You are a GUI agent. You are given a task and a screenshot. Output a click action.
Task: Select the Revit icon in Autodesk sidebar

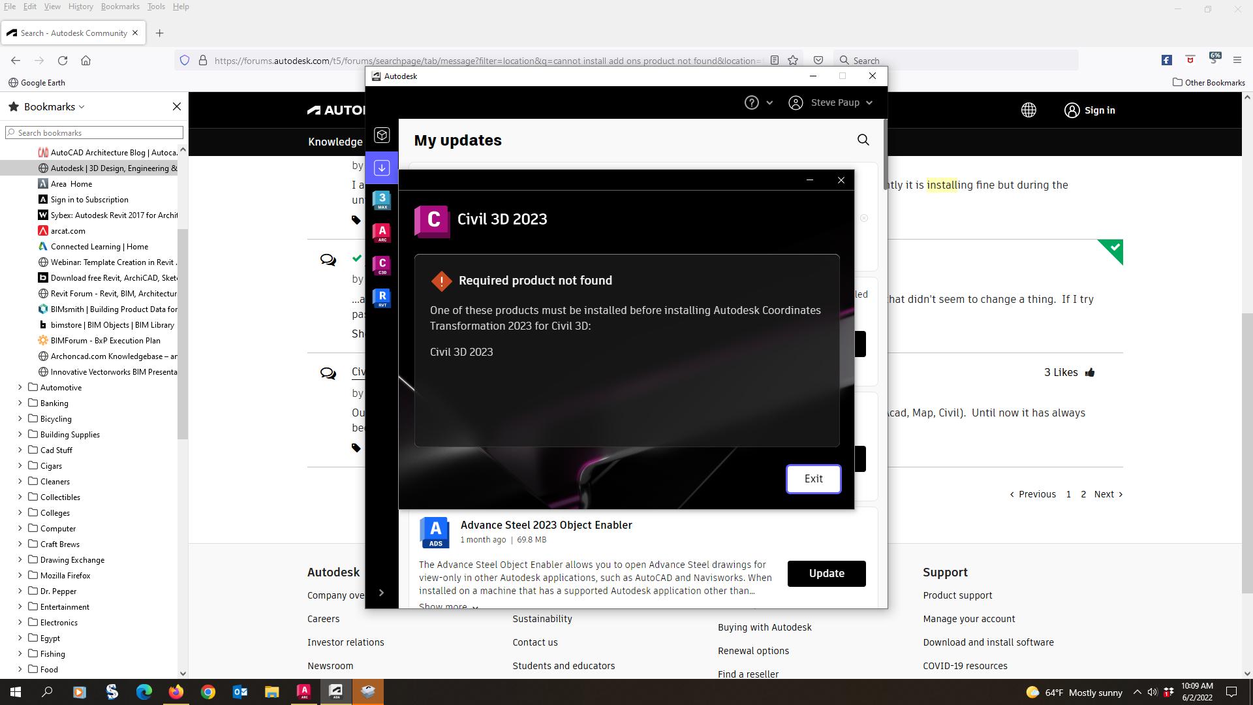(x=382, y=298)
